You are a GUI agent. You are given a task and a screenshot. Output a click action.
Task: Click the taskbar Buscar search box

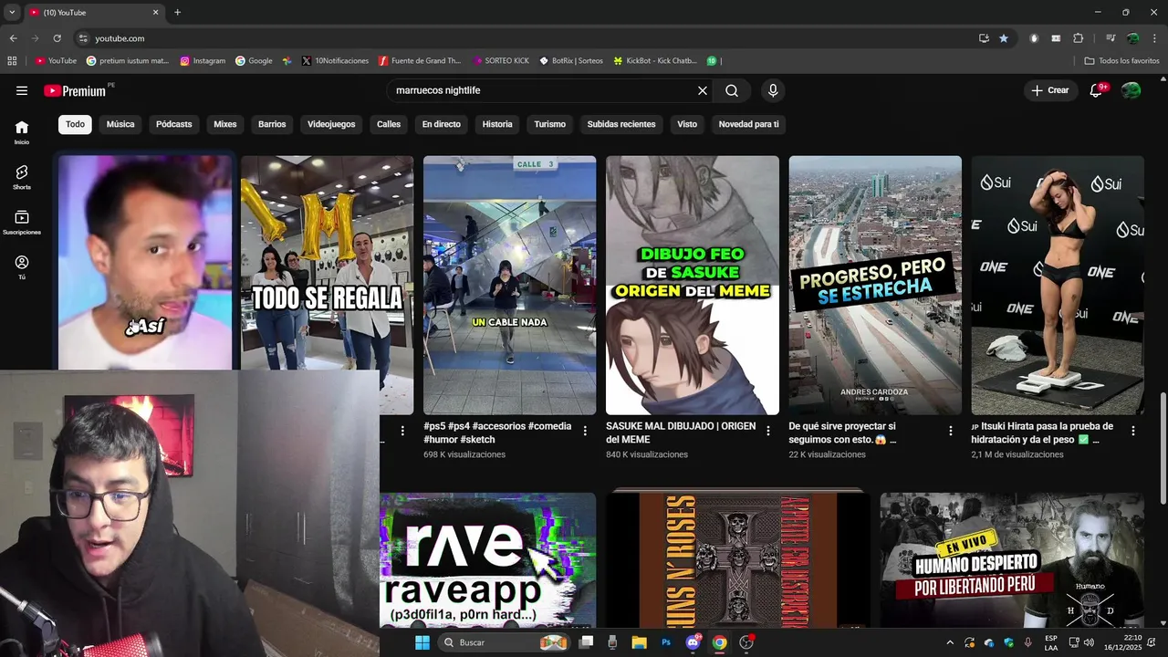click(x=504, y=642)
